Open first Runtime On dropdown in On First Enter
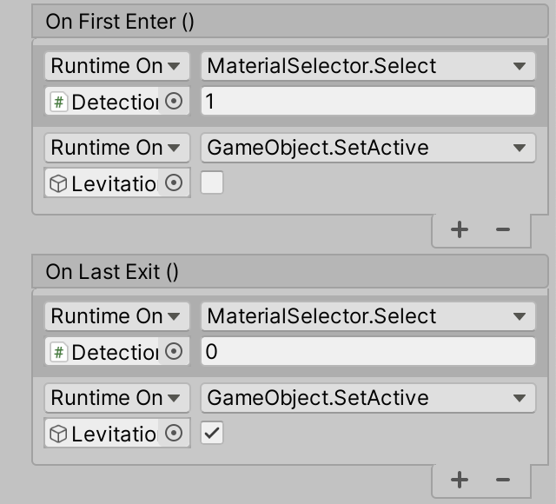This screenshot has width=556, height=504. pyautogui.click(x=116, y=66)
